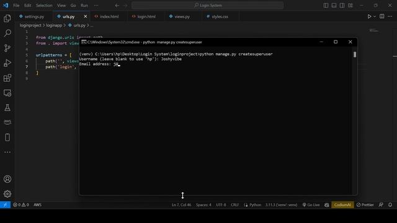Go forward in navigation history
This screenshot has width=397, height=223.
pos(125,6)
